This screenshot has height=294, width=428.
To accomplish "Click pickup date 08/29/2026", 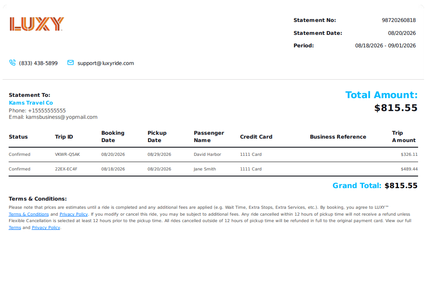I will (x=159, y=155).
